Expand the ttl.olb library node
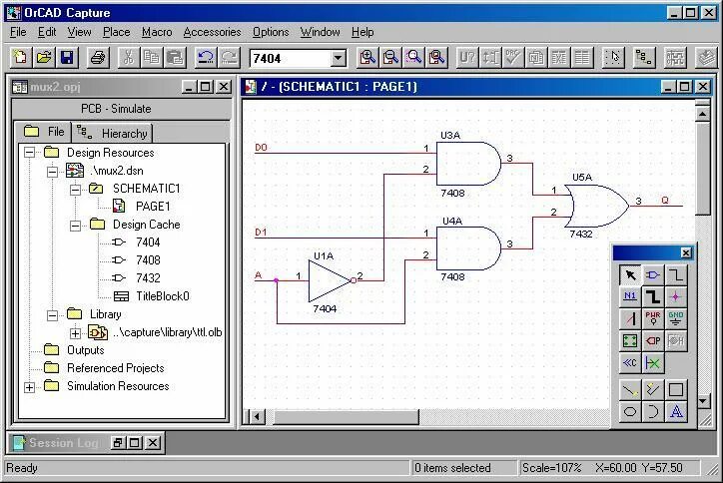Screen dimensions: 723x483 pos(76,332)
